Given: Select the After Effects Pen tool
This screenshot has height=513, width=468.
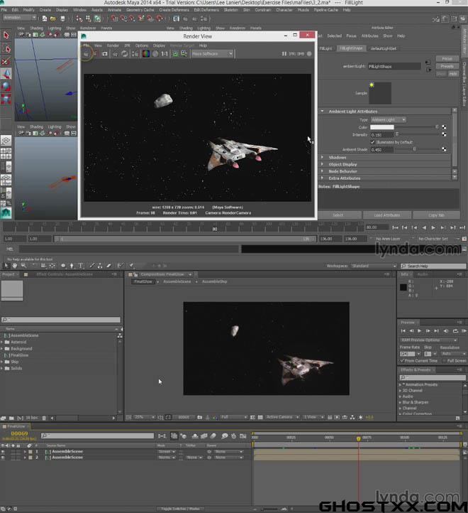Looking at the screenshot, I should (72, 266).
